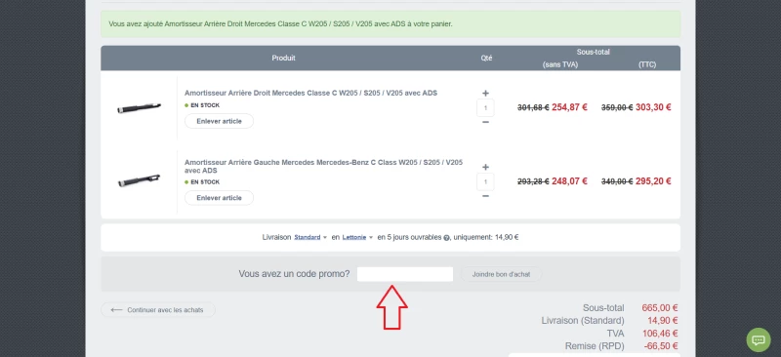Open Amortisseur Arrière Gauche product title link

(x=324, y=166)
